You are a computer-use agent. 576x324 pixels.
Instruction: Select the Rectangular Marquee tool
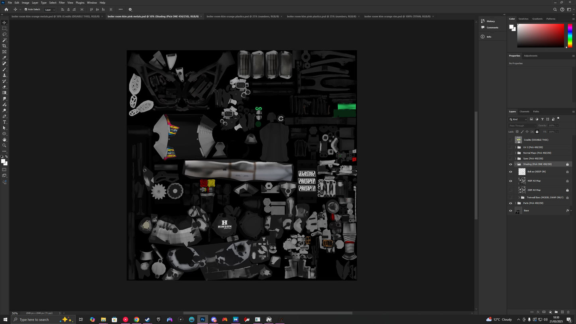(x=4, y=28)
